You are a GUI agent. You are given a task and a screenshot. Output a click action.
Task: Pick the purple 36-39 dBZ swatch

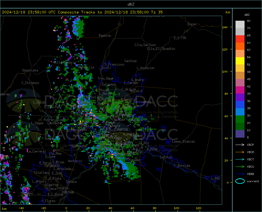tap(240, 97)
